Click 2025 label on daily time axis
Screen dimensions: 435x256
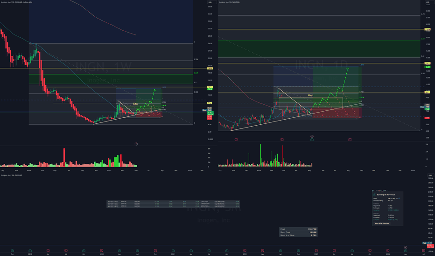pos(413,170)
